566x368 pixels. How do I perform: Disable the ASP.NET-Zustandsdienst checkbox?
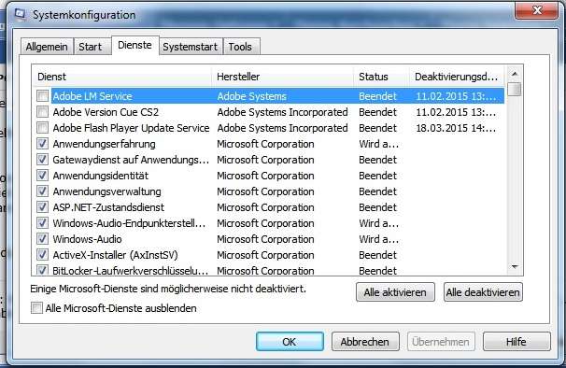pos(43,207)
